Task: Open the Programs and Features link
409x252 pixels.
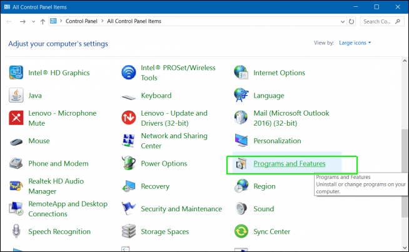Action: 290,164
